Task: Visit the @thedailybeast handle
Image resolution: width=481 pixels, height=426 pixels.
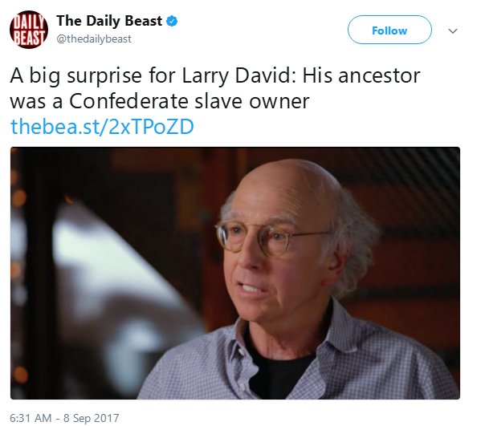Action: point(94,39)
